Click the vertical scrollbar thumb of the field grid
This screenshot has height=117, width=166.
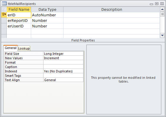pos(162,14)
